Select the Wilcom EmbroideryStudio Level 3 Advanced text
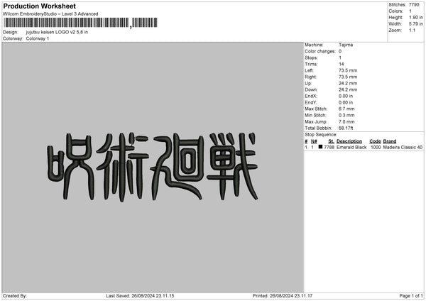426x301 pixels. click(x=50, y=14)
